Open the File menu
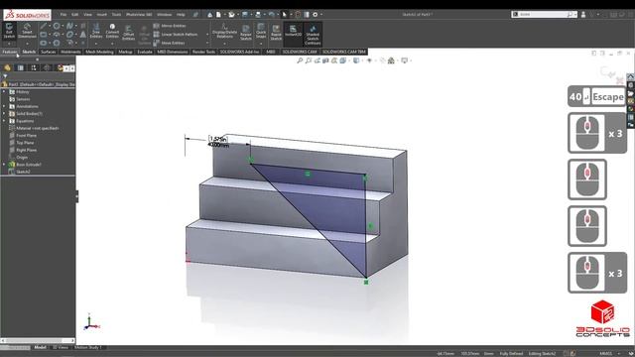Image resolution: width=635 pixels, height=357 pixels. click(x=63, y=15)
